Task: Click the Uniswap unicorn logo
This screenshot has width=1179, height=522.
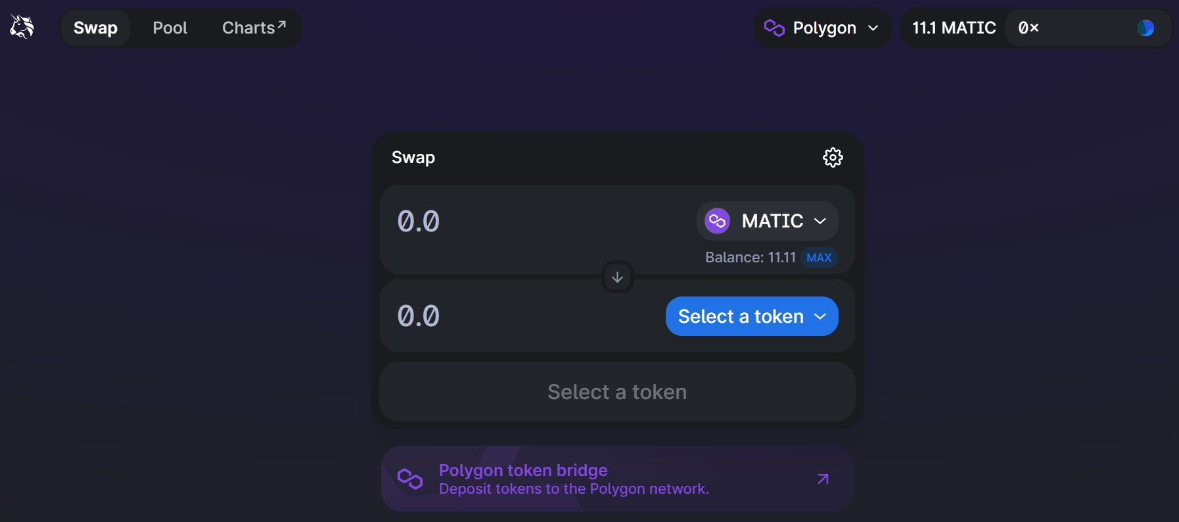Action: (22, 27)
